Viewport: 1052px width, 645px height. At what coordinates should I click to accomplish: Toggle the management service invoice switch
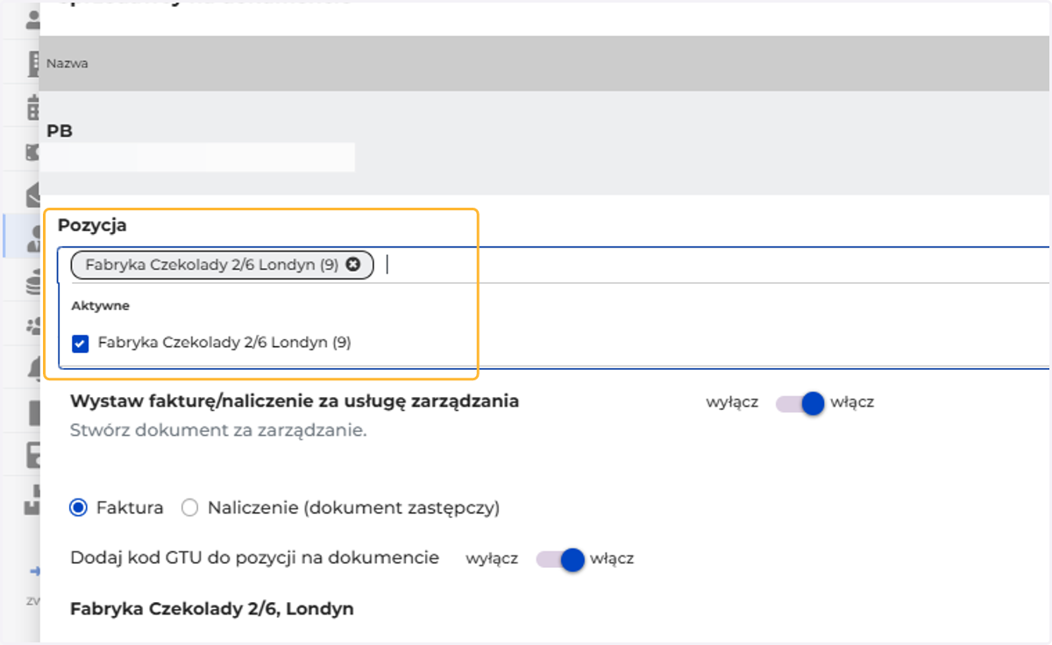click(x=801, y=403)
